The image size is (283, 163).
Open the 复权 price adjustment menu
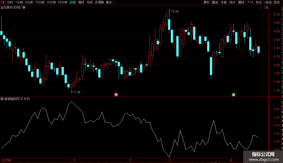tap(206, 2)
